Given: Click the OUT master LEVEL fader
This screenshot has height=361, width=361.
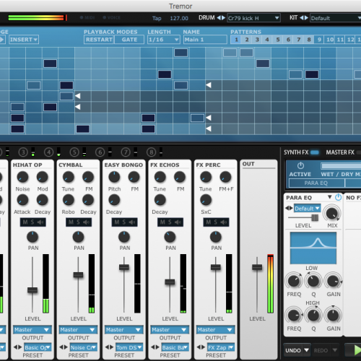Looking at the screenshot, I should (257, 267).
